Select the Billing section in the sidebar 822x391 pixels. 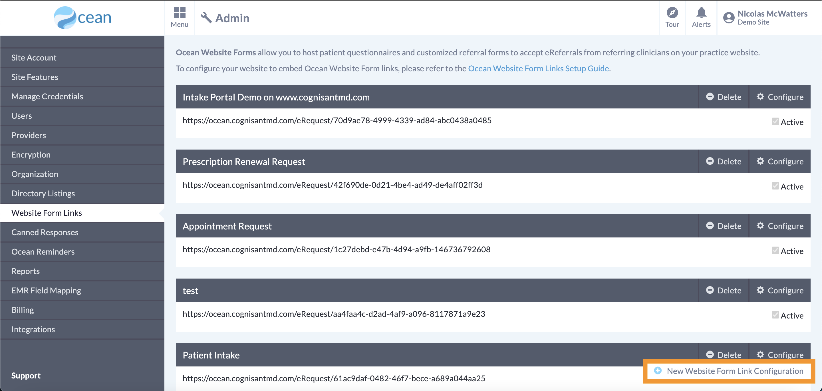coord(22,310)
